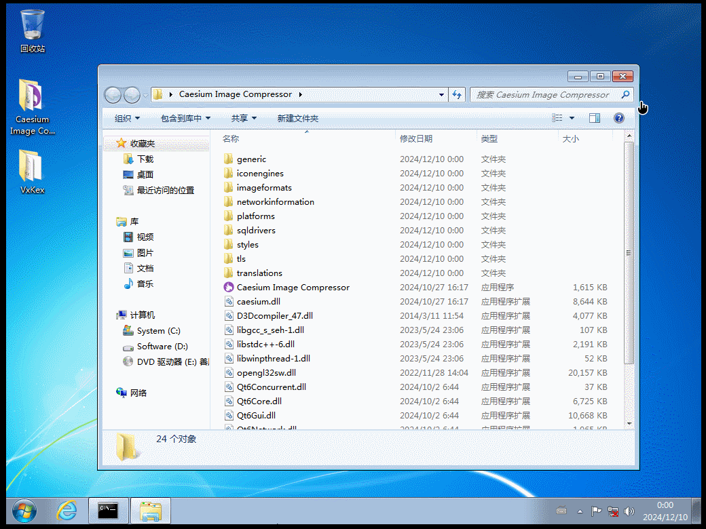The width and height of the screenshot is (706, 529).
Task: Select the Caesium Image Compressor desktop shortcut
Action: 31,95
